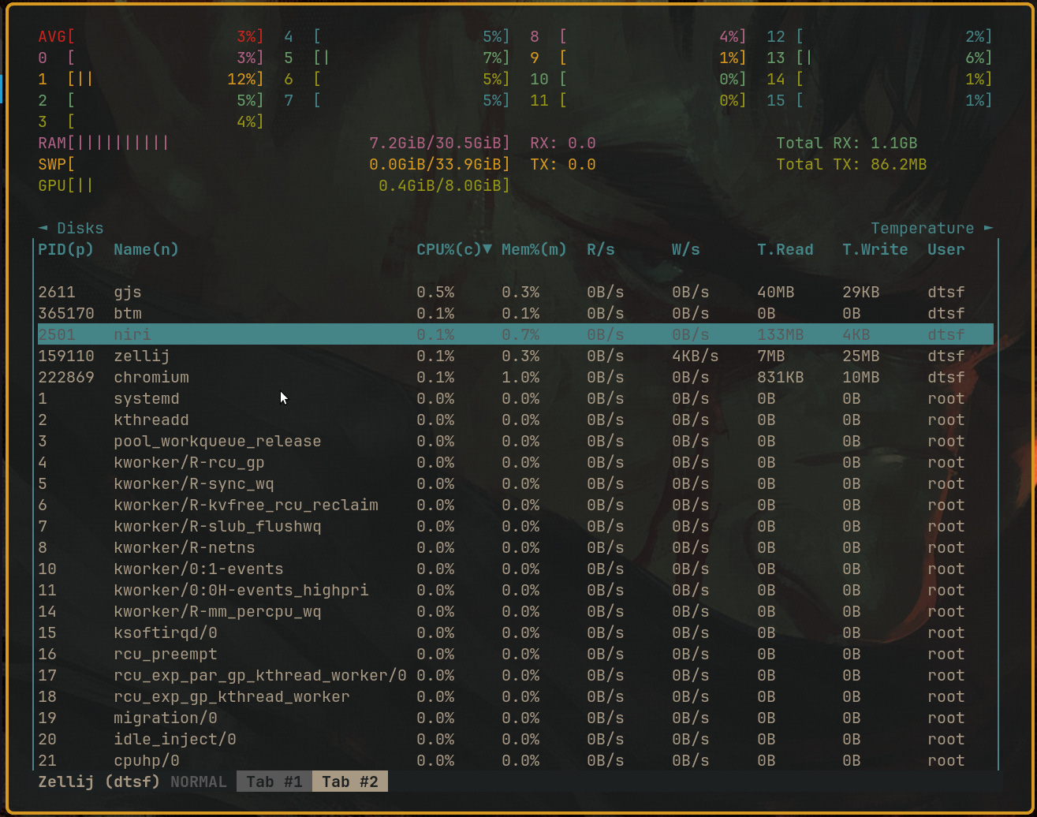The height and width of the screenshot is (817, 1037).
Task: Sort by T.Read column header
Action: point(785,250)
